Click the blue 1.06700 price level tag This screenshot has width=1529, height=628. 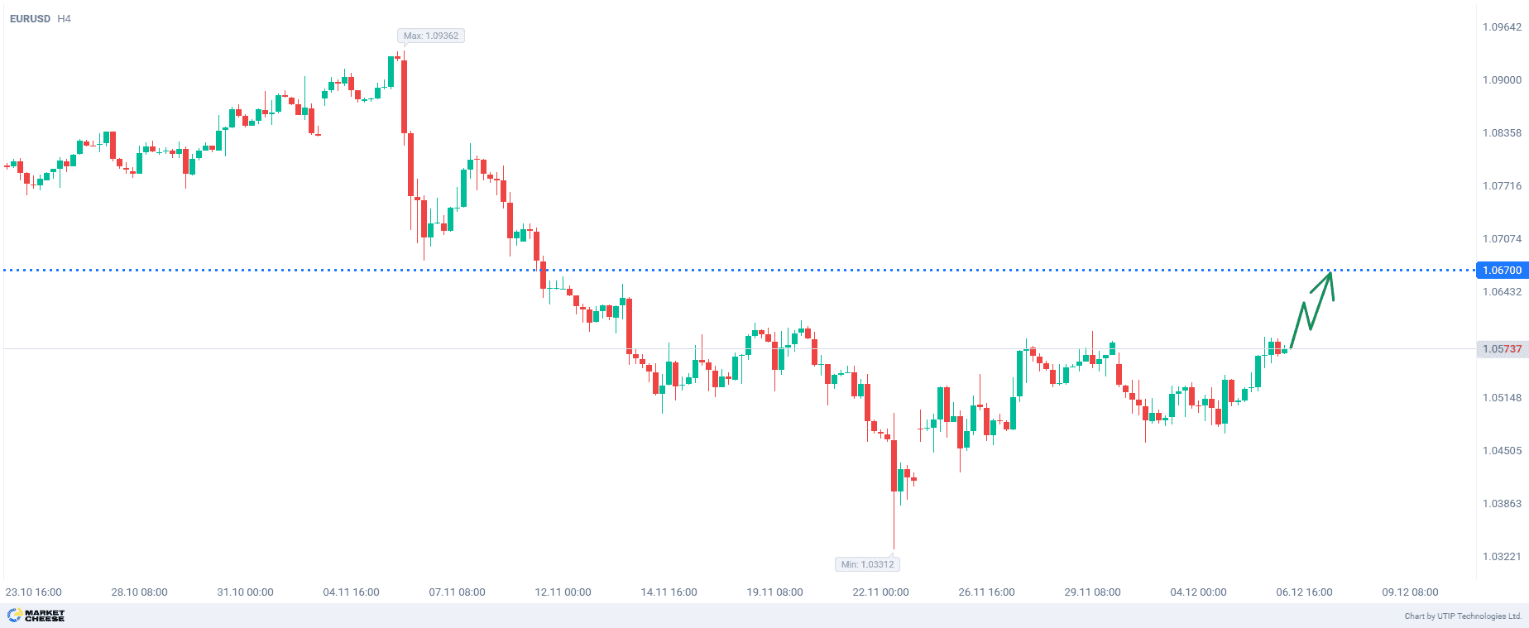click(x=1501, y=271)
